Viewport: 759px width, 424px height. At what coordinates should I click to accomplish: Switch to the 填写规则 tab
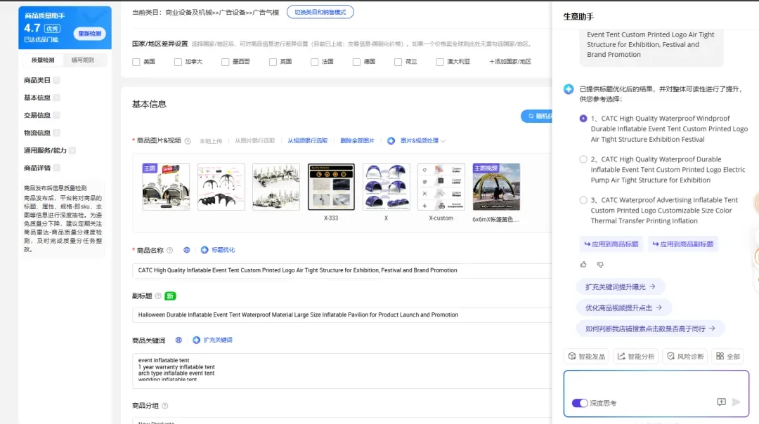tap(84, 60)
